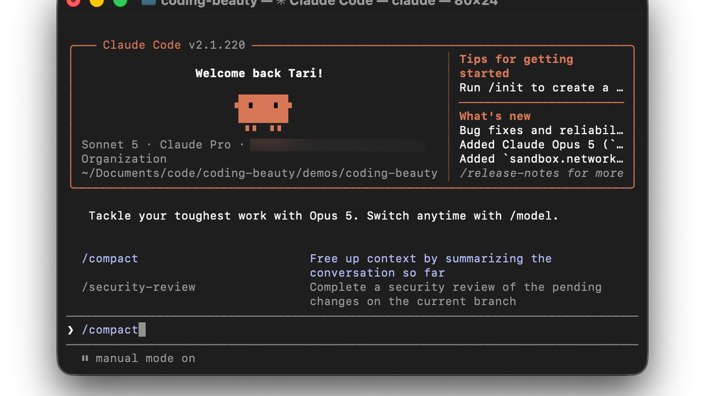
Task: Click the 'Tips for getting started' heading
Action: click(x=516, y=66)
